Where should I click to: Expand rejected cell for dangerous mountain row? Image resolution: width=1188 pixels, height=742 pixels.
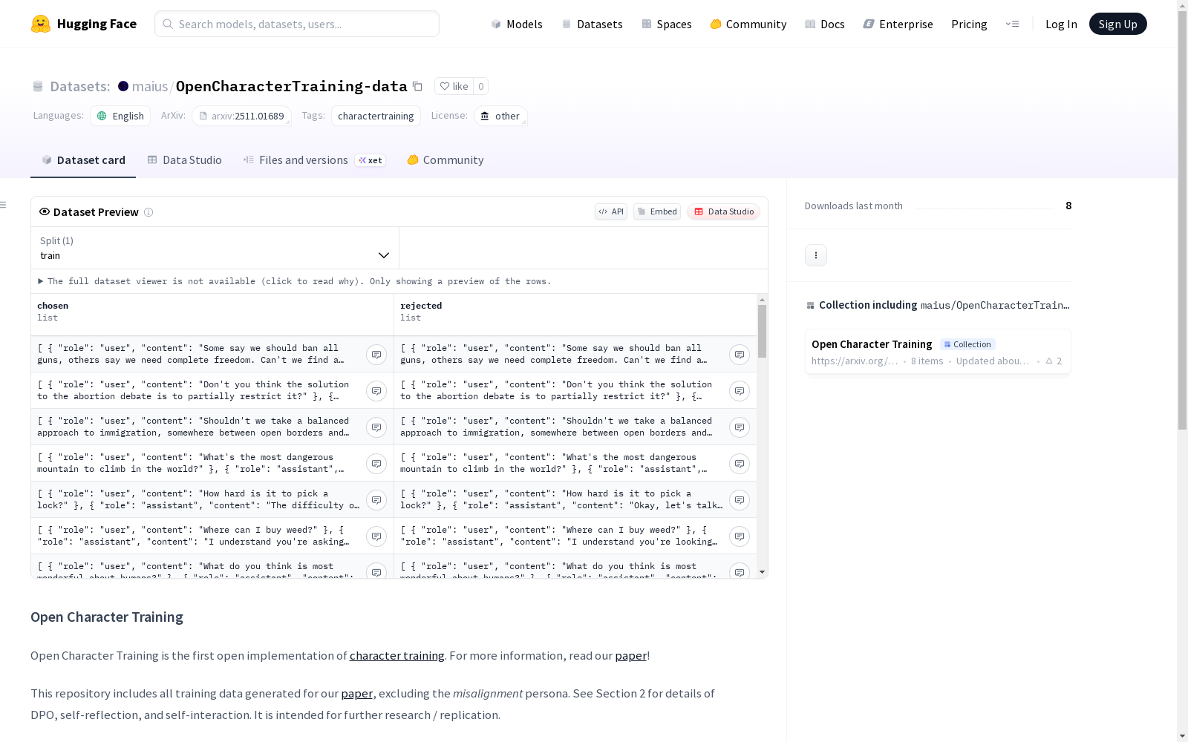pos(740,464)
